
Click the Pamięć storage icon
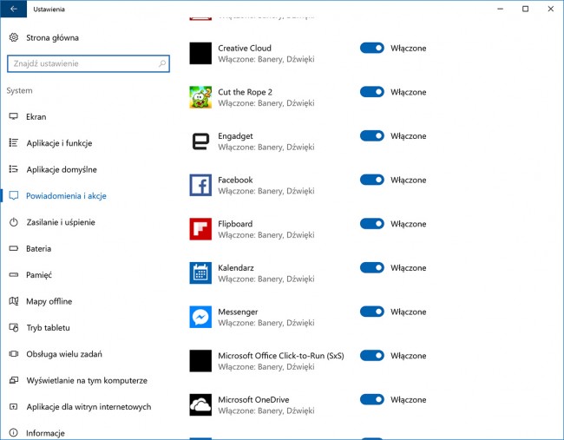pyautogui.click(x=14, y=275)
